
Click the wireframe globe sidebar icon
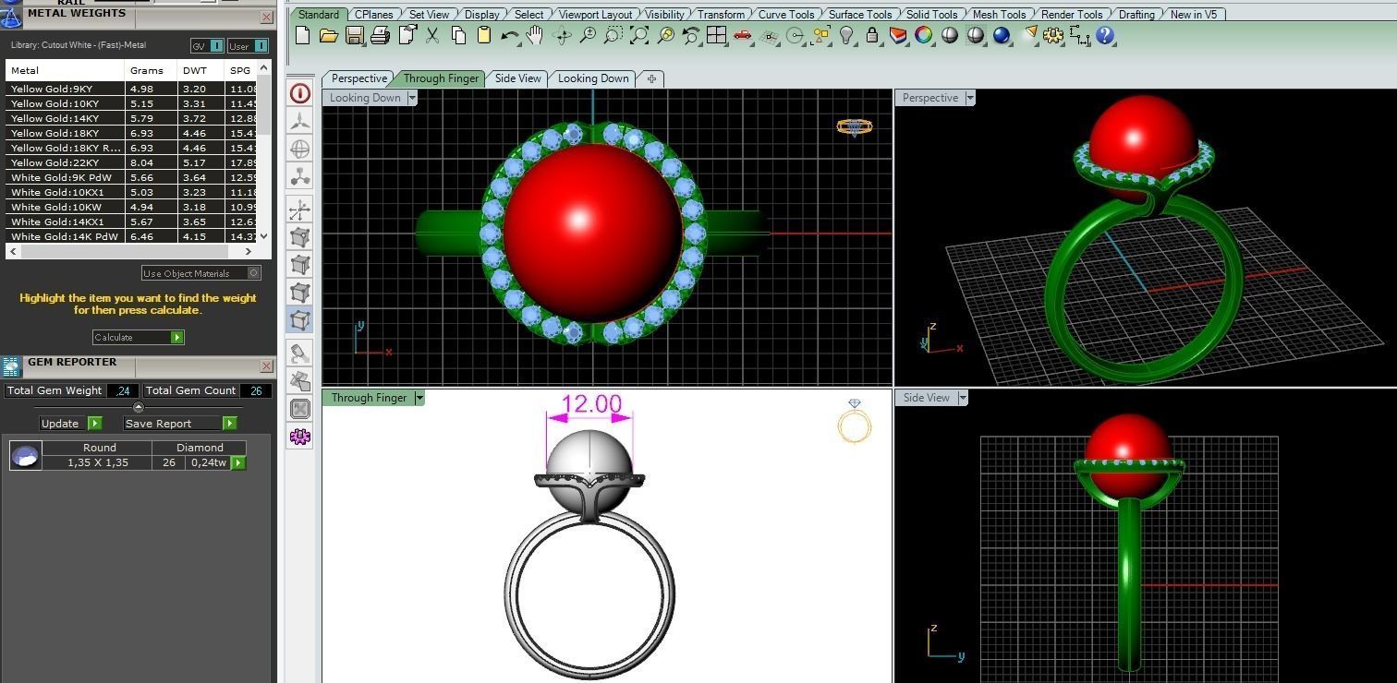299,149
